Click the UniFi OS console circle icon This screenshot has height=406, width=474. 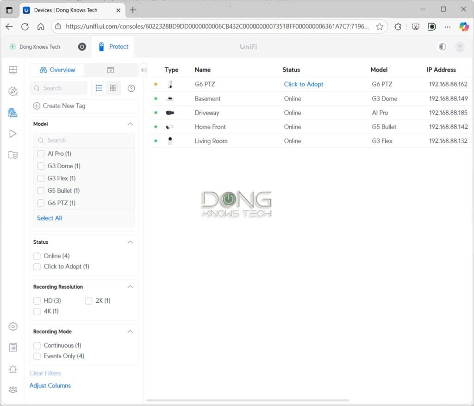[82, 47]
